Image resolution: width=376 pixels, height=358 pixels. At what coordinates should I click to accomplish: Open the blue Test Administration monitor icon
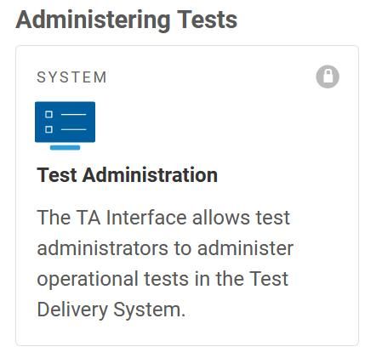coord(65,126)
